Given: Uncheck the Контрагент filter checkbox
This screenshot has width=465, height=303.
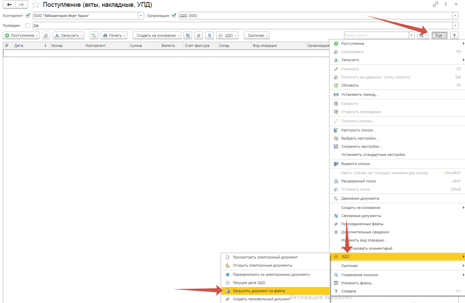Looking at the screenshot, I should [28, 16].
